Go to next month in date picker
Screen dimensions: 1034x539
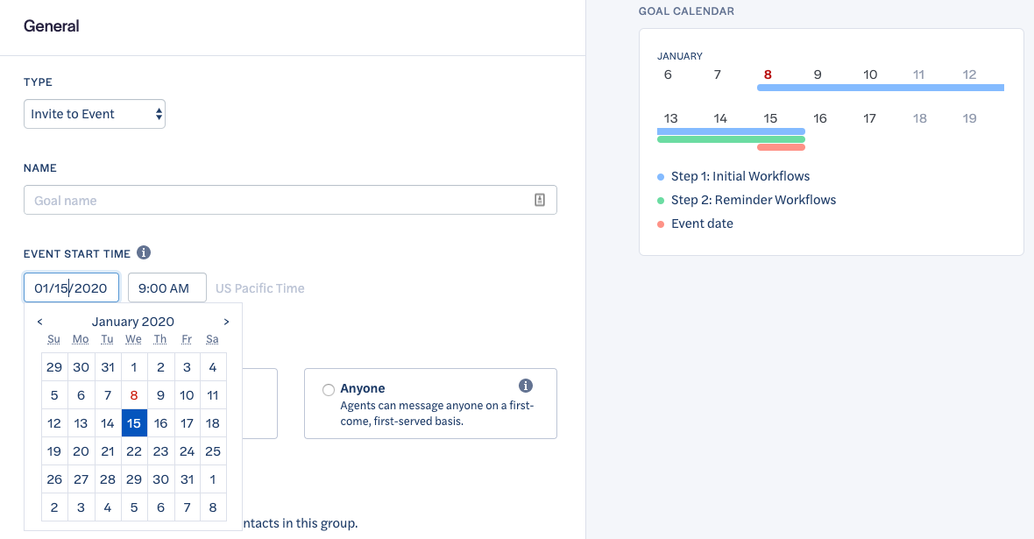tap(226, 322)
